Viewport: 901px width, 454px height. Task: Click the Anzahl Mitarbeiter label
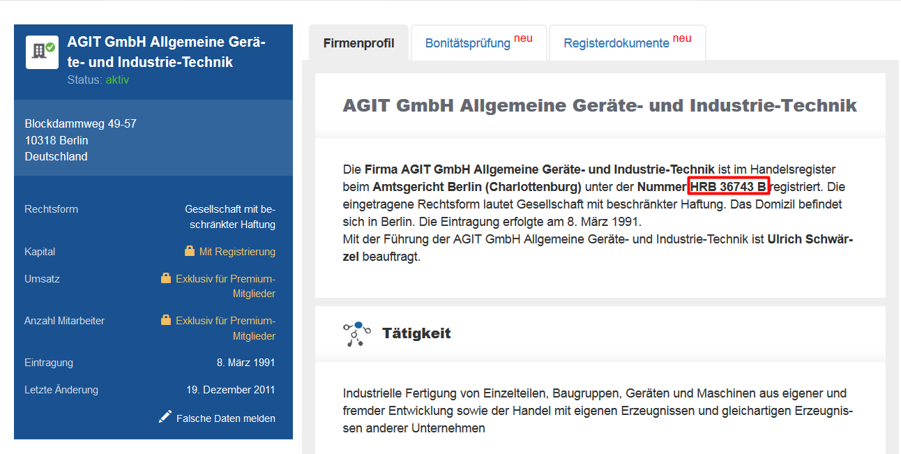65,321
